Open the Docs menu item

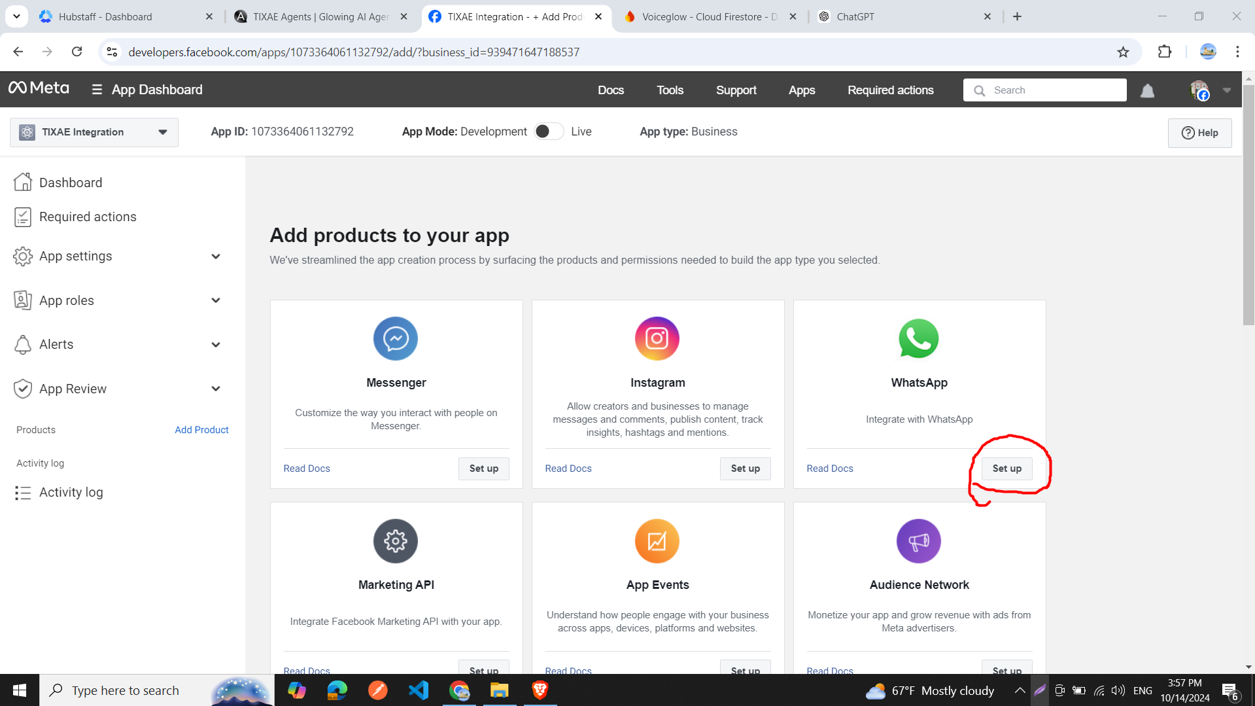click(610, 90)
